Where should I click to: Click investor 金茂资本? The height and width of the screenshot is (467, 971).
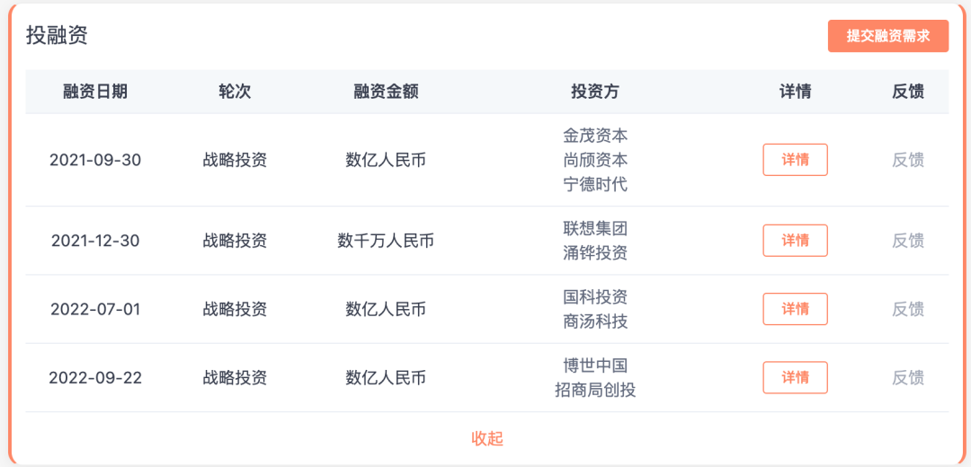595,136
